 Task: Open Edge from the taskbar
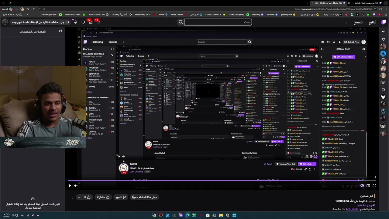click(188, 215)
